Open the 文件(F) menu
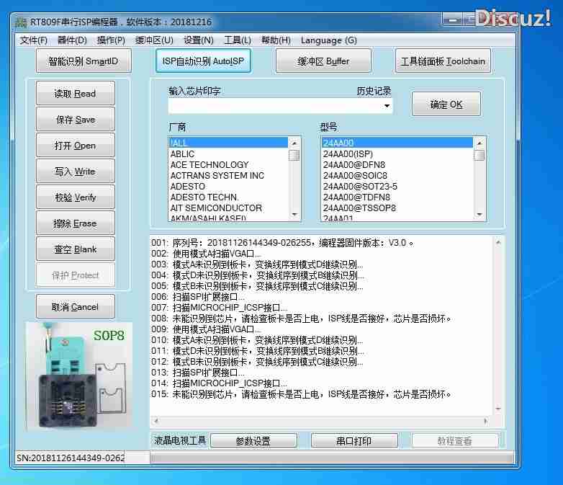The image size is (563, 485). [x=34, y=40]
